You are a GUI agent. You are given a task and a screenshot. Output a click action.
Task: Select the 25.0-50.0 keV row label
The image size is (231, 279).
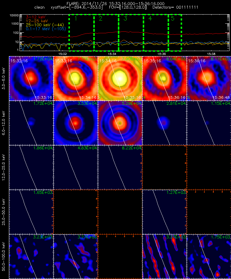pos(4,212)
